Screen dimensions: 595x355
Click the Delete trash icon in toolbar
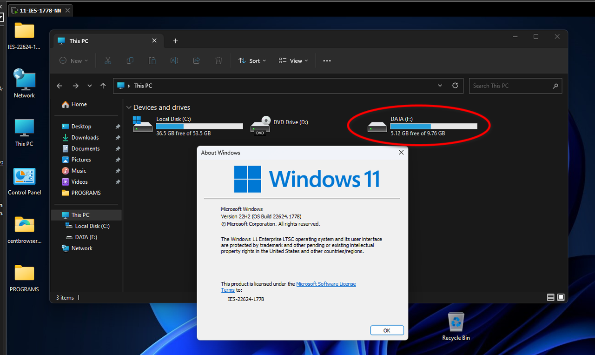coord(218,60)
